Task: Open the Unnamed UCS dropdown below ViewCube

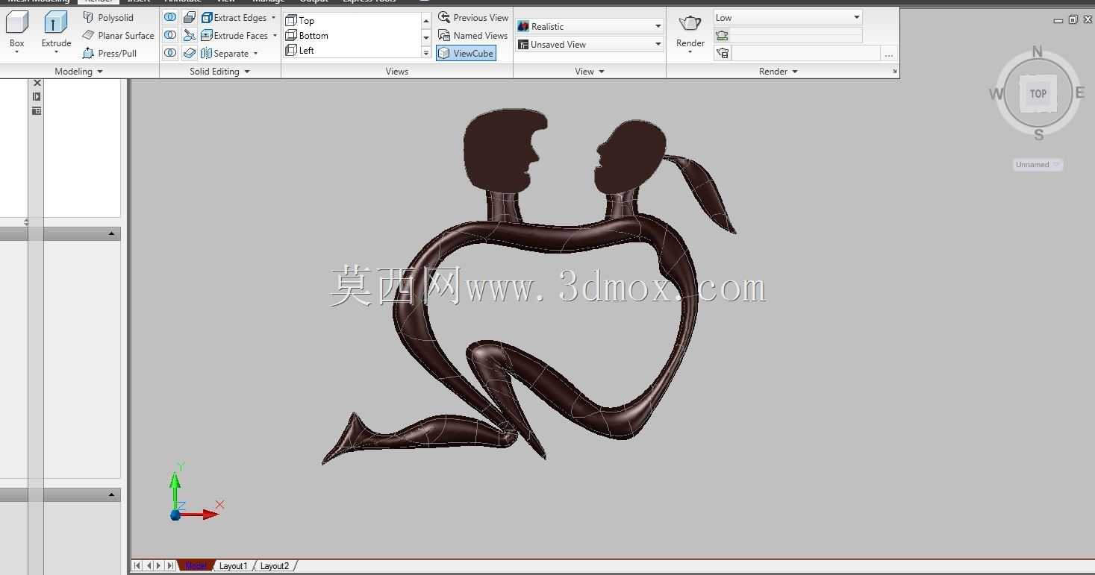Action: pos(1038,165)
